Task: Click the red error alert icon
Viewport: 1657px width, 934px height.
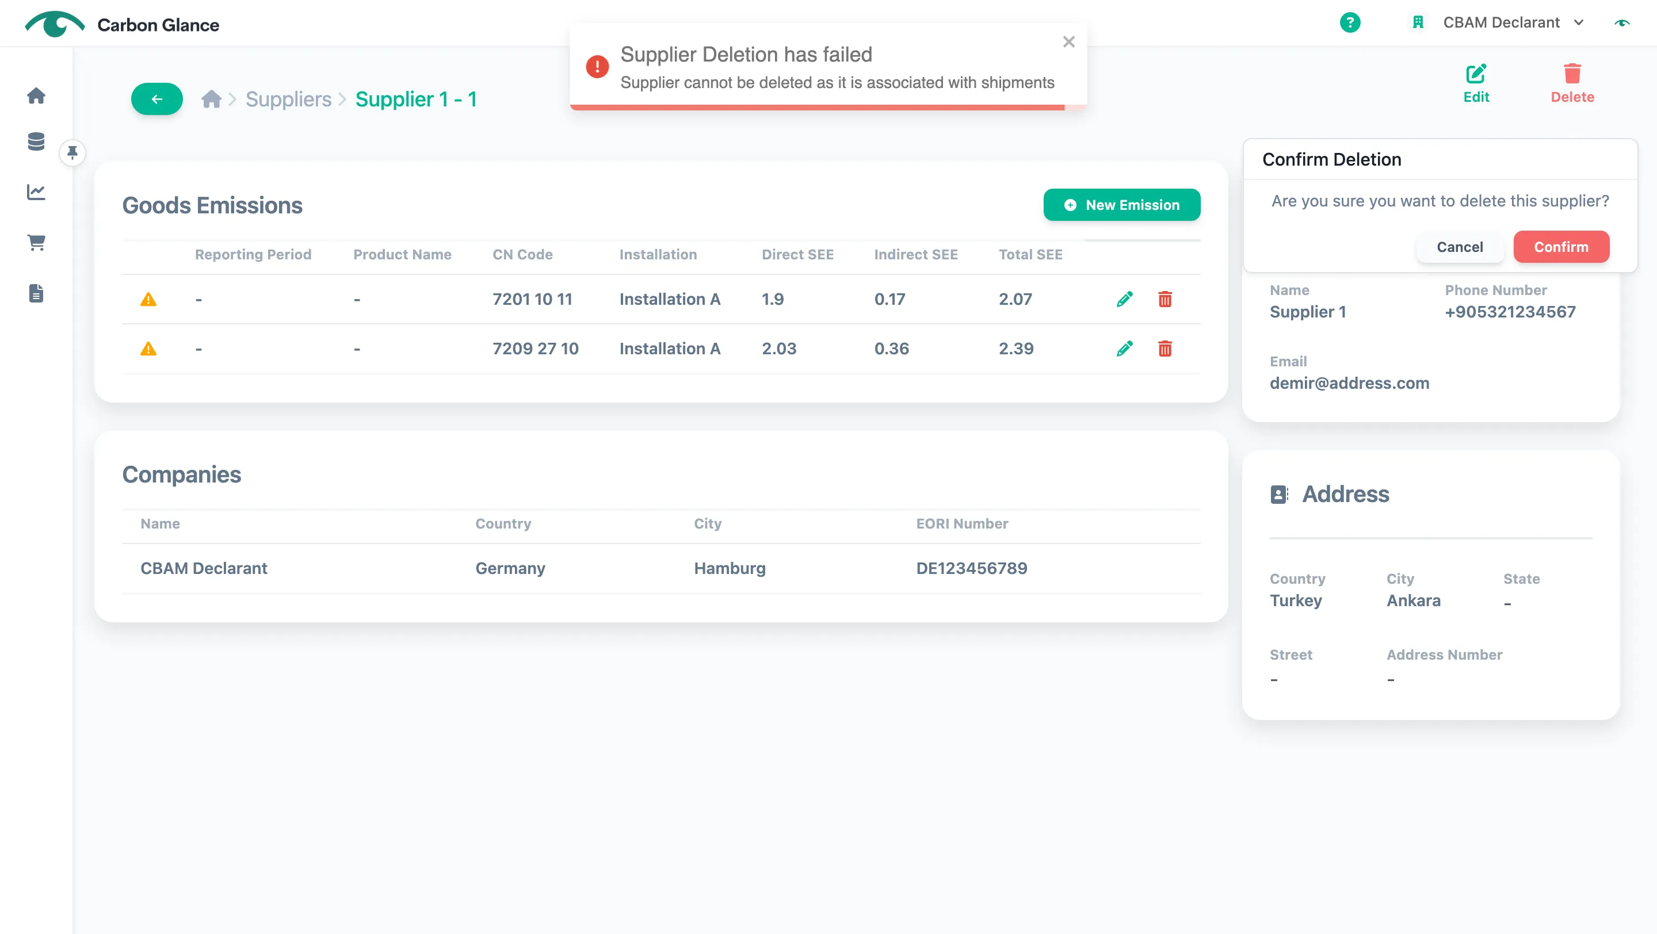Action: tap(597, 66)
